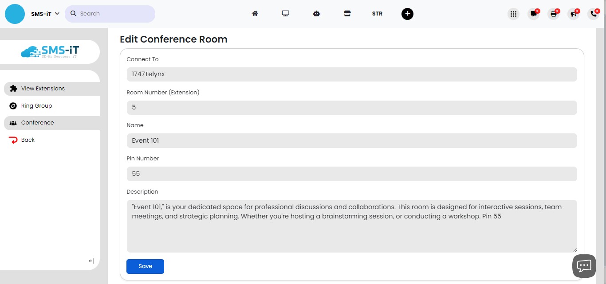The height and width of the screenshot is (284, 606).
Task: Click inside the Pin Number field
Action: pos(352,174)
